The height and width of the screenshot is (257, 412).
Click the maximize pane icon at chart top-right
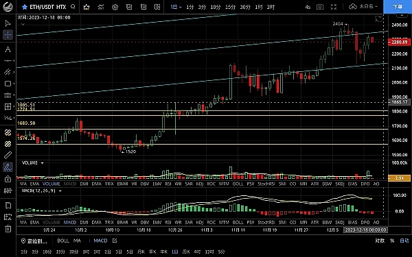378,19
